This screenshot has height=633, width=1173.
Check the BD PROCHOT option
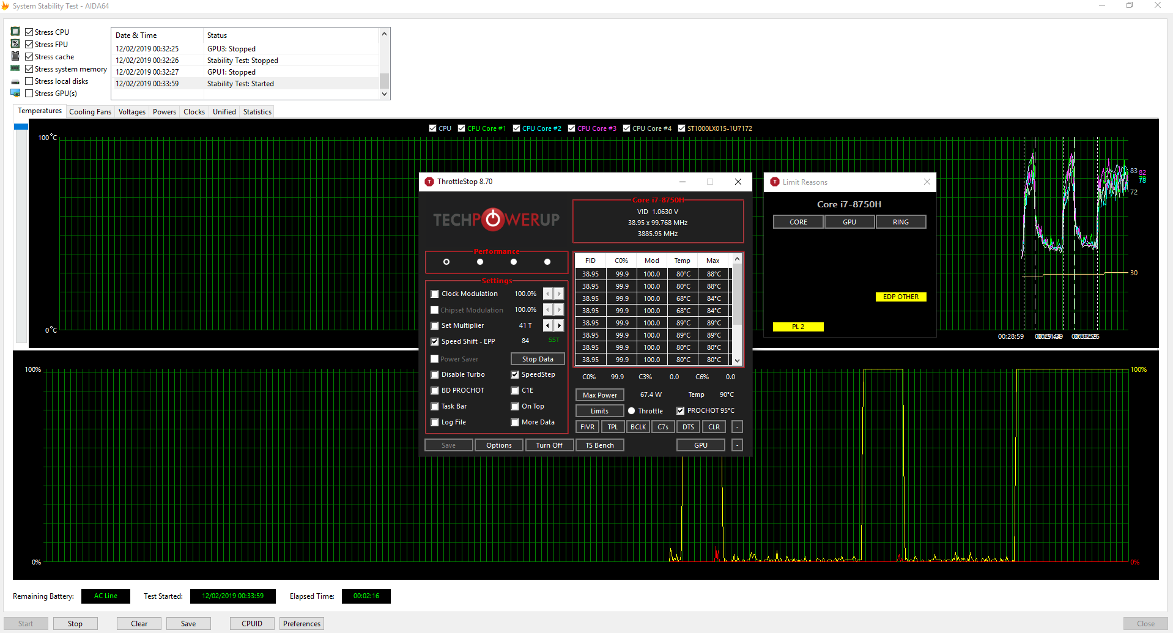click(435, 390)
